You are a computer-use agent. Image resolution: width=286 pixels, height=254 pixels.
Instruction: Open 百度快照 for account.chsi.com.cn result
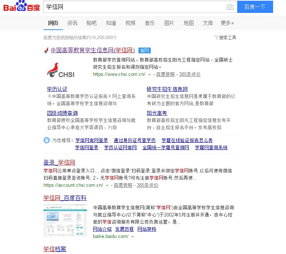pyautogui.click(x=123, y=185)
